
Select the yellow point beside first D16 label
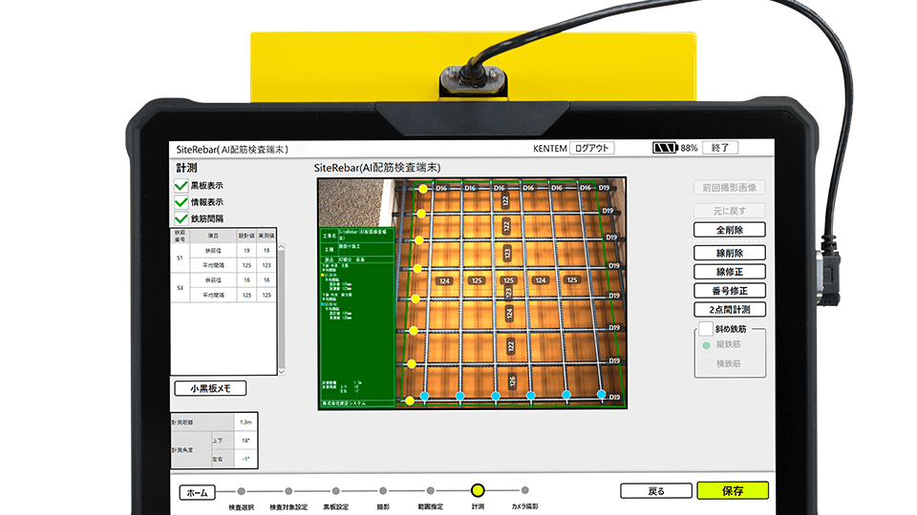pos(423,189)
